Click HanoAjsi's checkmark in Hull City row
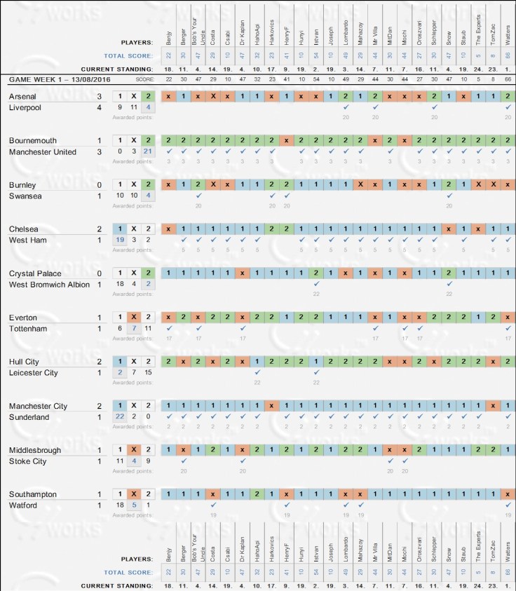 pos(257,372)
